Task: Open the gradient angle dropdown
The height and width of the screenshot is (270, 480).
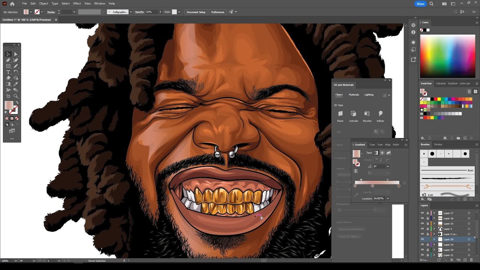Action: 388,166
